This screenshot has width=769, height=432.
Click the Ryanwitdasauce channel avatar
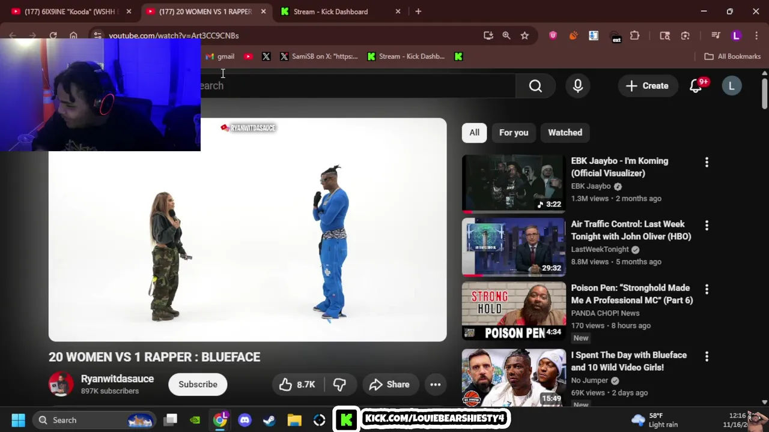61,385
